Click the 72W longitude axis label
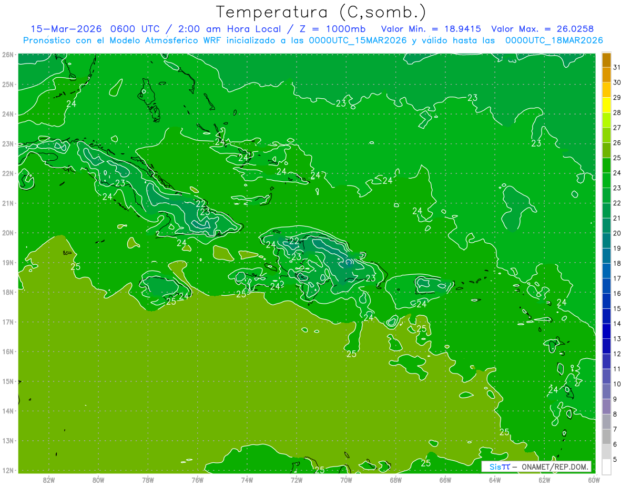631x487 pixels. pyautogui.click(x=297, y=480)
